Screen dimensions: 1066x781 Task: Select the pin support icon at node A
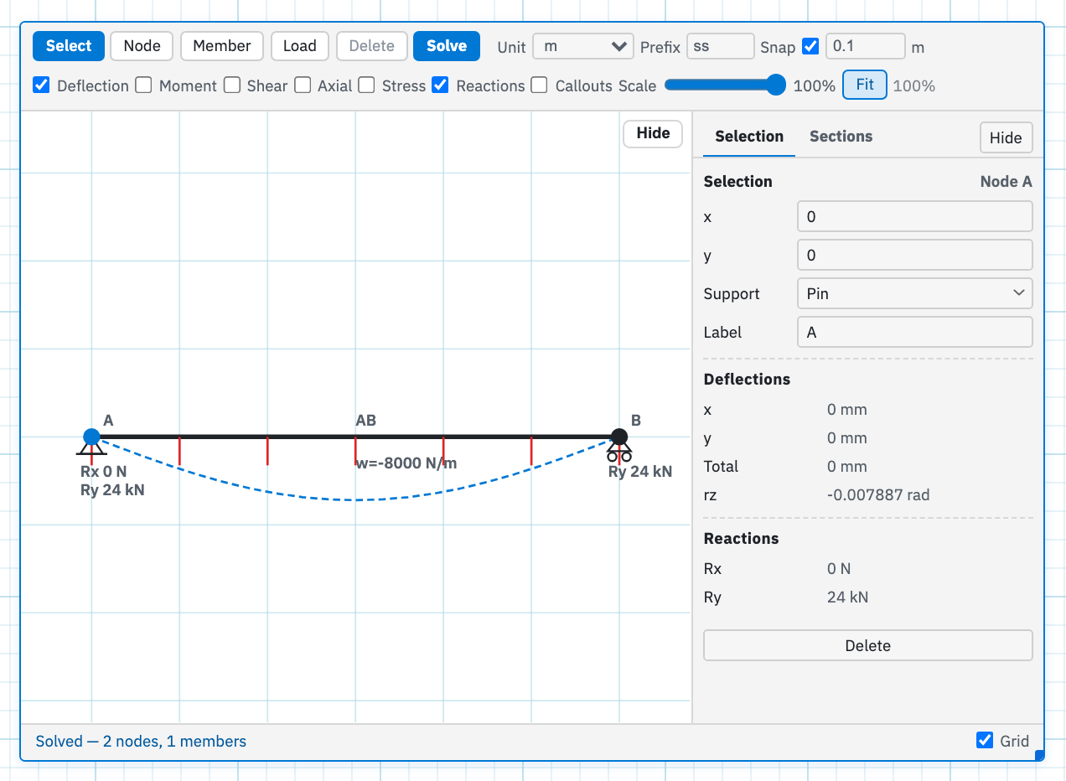(91, 450)
